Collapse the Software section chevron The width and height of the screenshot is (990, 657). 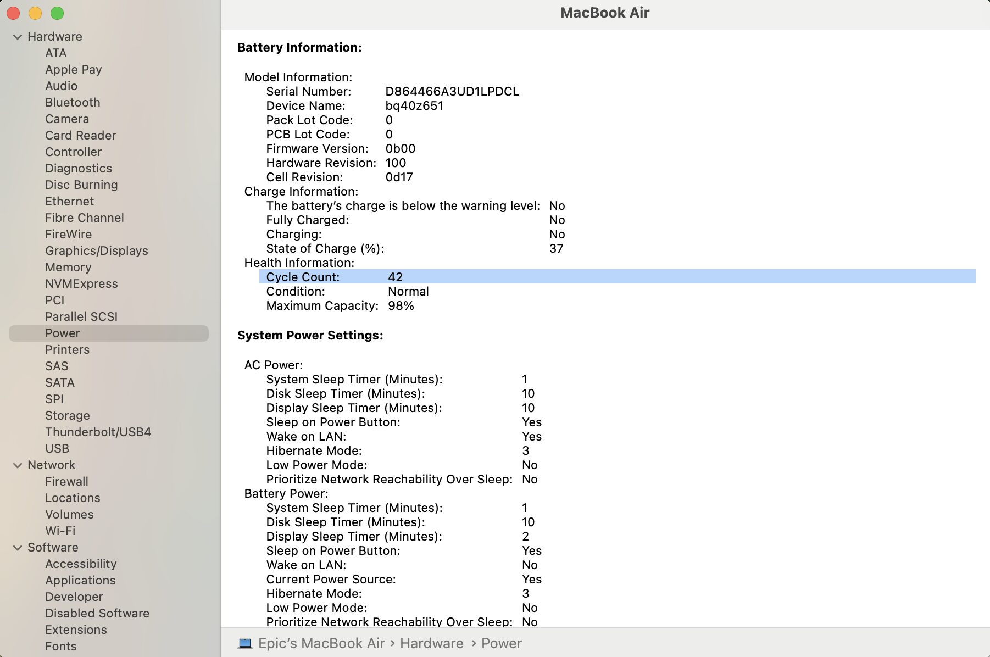coord(18,548)
